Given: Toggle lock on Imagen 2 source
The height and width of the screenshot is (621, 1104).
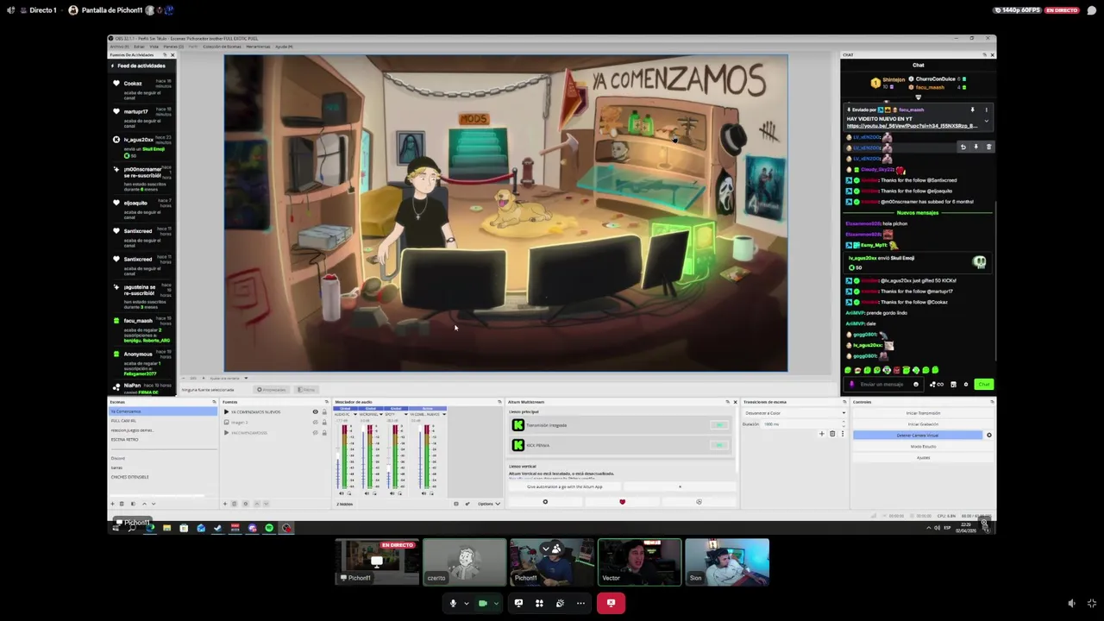Looking at the screenshot, I should pos(324,423).
